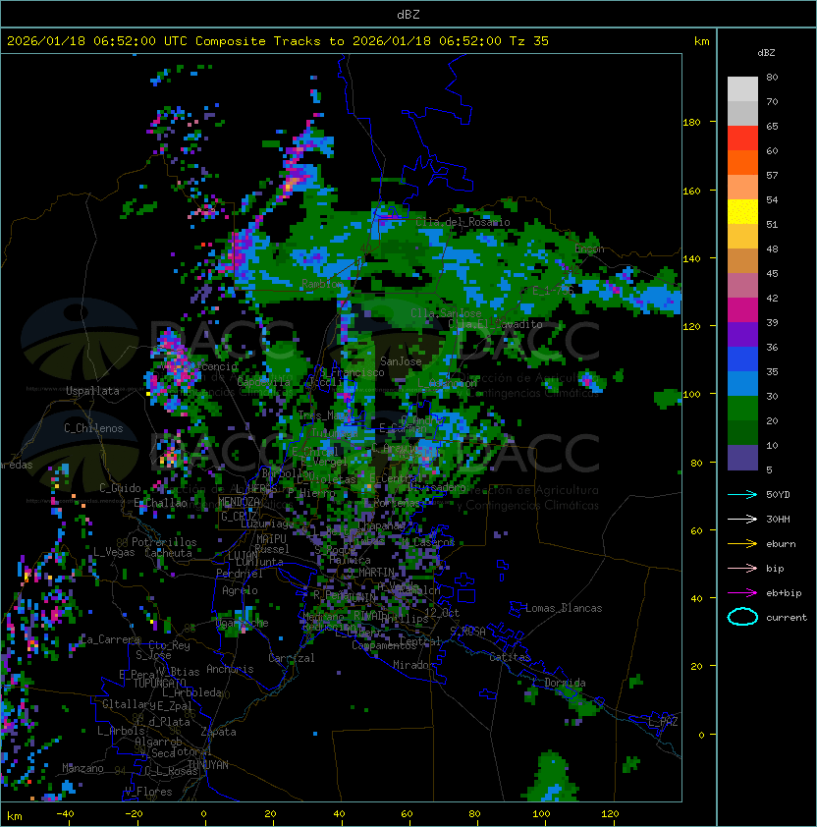Select the pink bip arrow symbol
Image resolution: width=817 pixels, height=827 pixels.
(x=742, y=569)
